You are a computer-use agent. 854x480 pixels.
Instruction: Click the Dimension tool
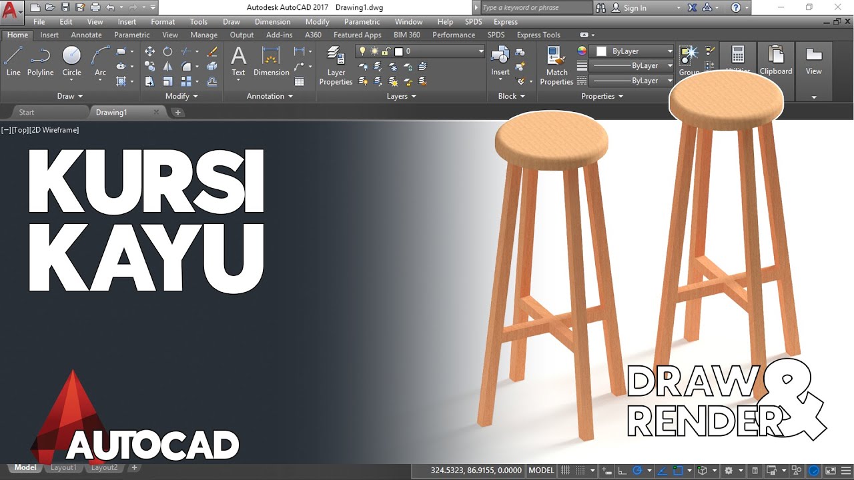click(x=271, y=61)
